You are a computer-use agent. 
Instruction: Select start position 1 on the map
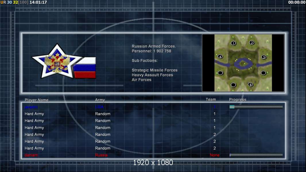pos(233,43)
